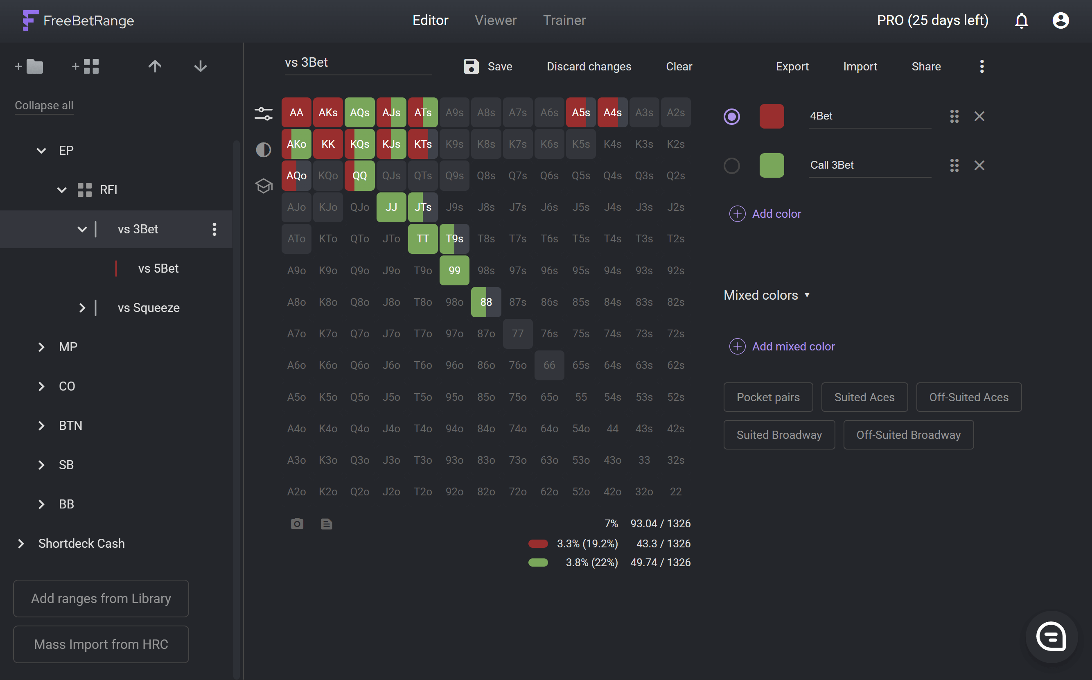1092x680 pixels.
Task: Collapse the EP folder
Action: 41,151
